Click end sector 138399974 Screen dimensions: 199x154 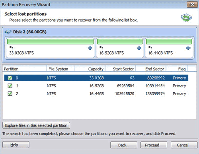click(x=155, y=94)
